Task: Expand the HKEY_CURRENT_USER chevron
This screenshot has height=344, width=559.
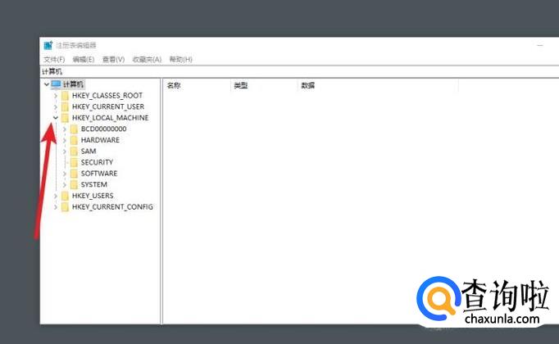Action: pyautogui.click(x=55, y=106)
